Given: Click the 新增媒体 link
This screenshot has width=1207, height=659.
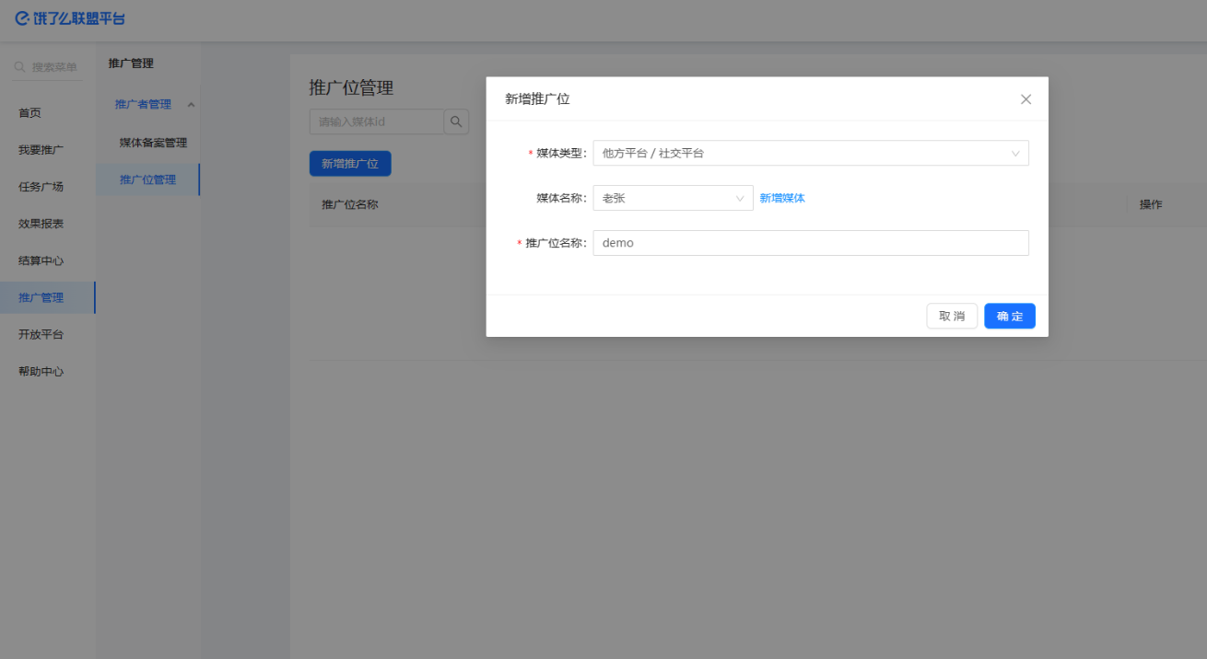Looking at the screenshot, I should [x=782, y=198].
